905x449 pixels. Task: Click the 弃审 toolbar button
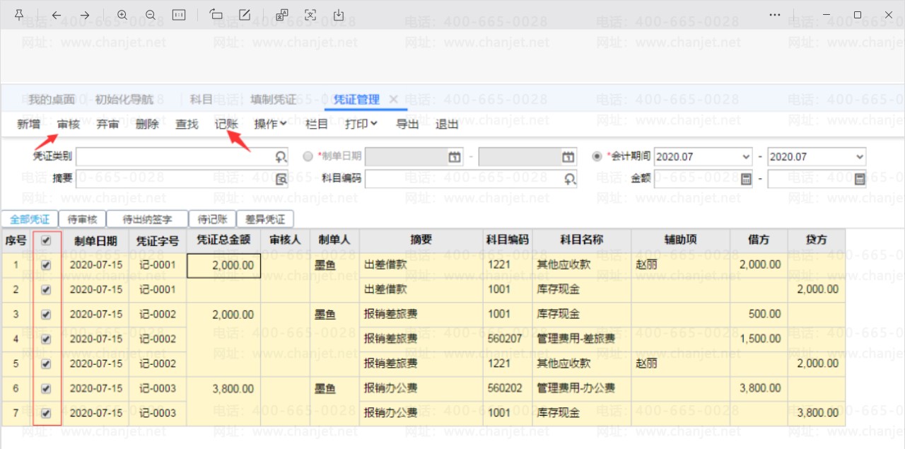pyautogui.click(x=108, y=124)
